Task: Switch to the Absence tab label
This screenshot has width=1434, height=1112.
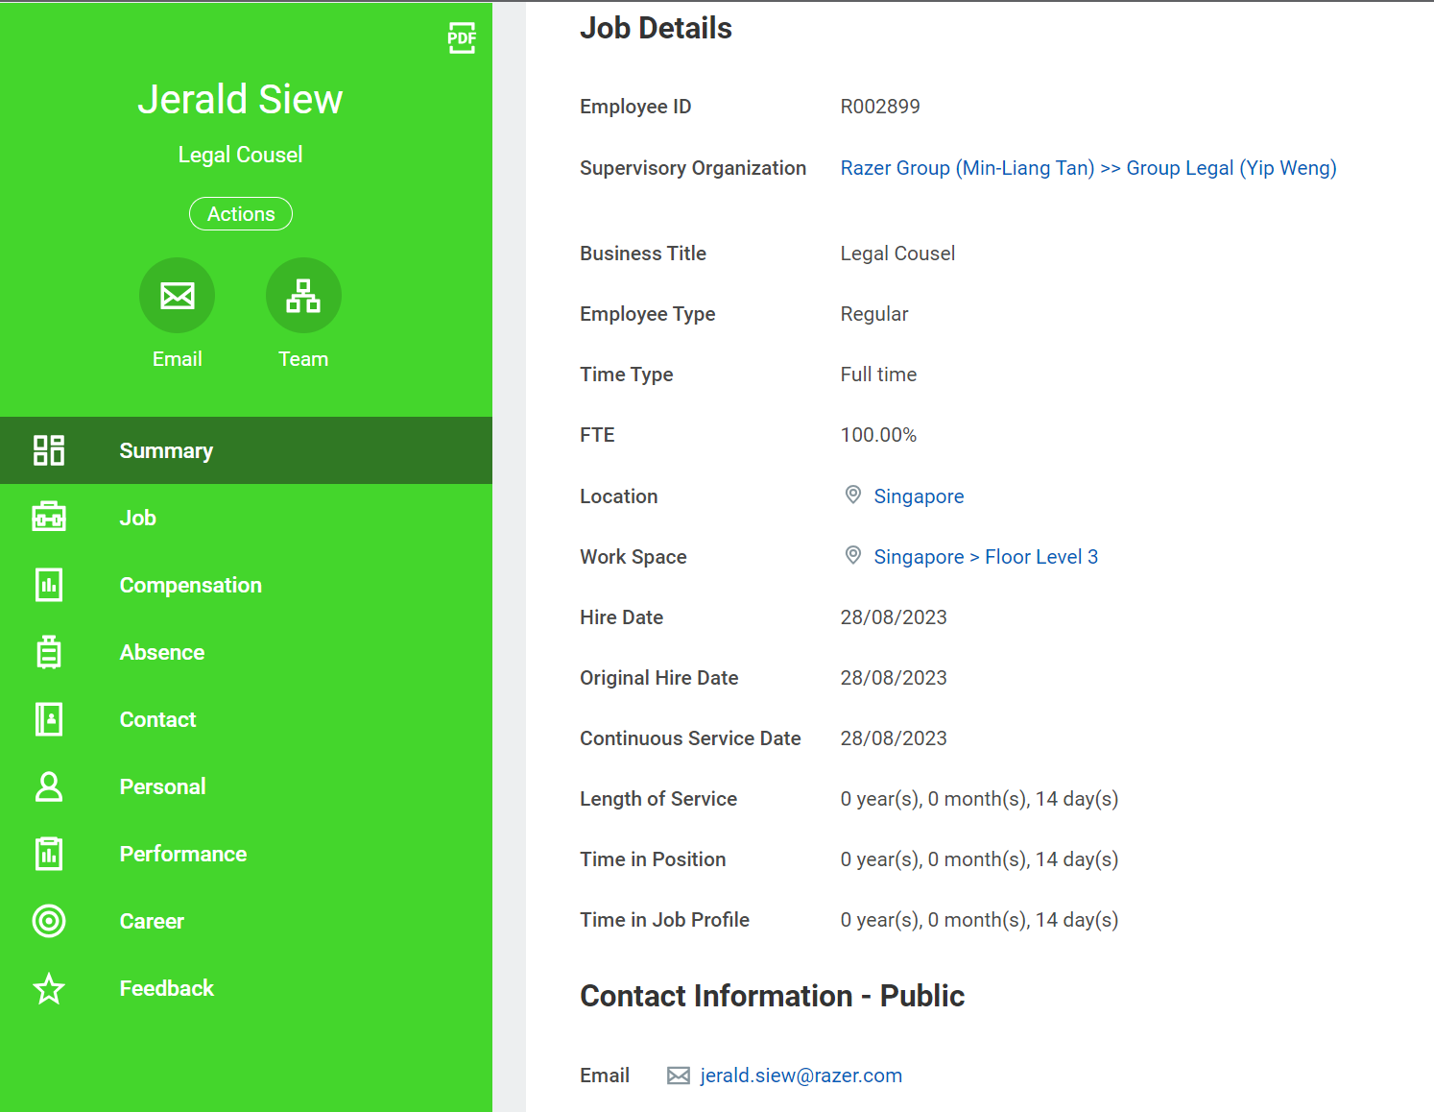Action: coord(162,652)
